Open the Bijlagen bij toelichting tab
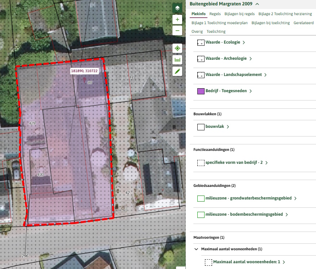This screenshot has width=316, height=269. (271, 23)
